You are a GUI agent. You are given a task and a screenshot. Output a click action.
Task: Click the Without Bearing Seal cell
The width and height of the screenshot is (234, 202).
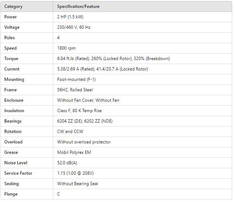78,184
